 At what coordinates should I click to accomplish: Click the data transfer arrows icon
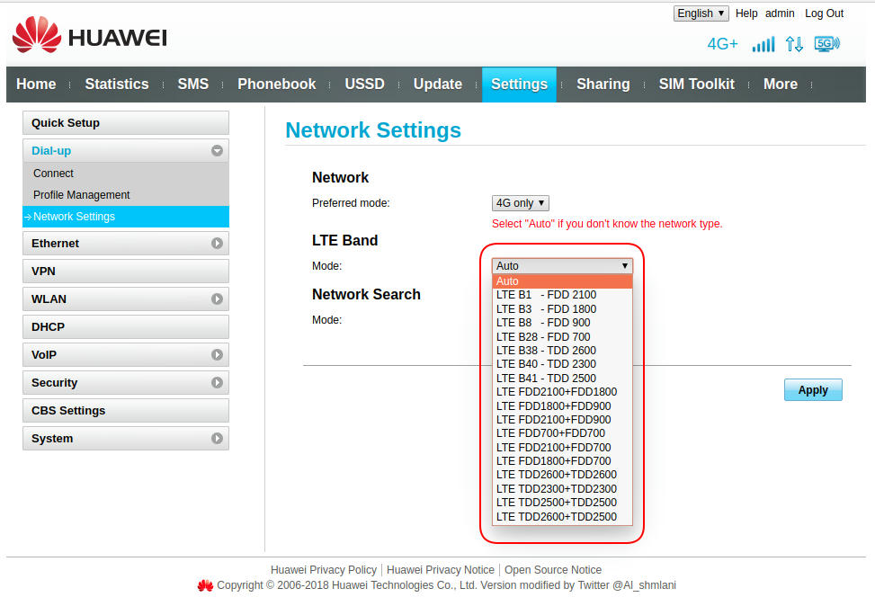793,44
